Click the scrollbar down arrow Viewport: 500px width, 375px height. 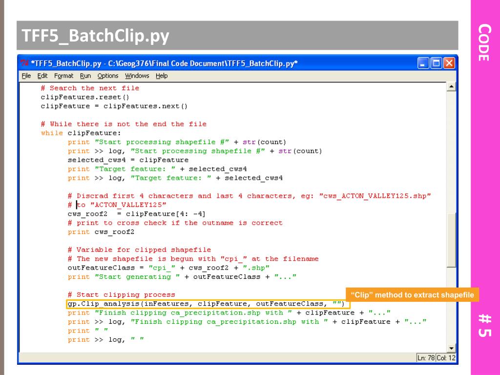coord(451,348)
